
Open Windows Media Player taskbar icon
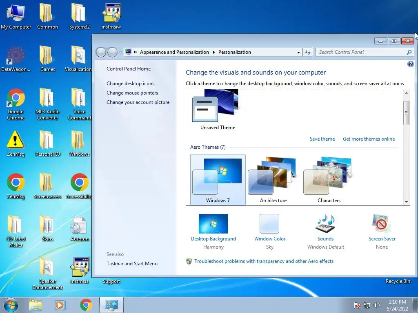click(60, 305)
